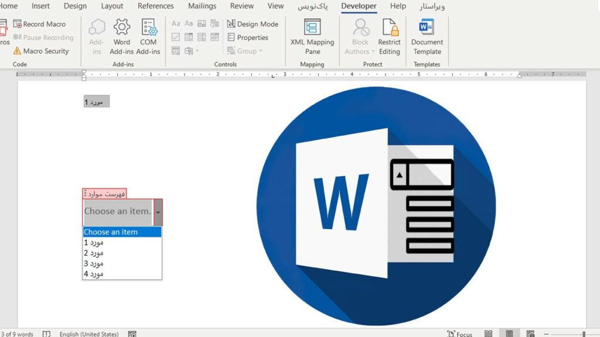
Task: Click the zoom slider in status bar
Action: (584, 334)
